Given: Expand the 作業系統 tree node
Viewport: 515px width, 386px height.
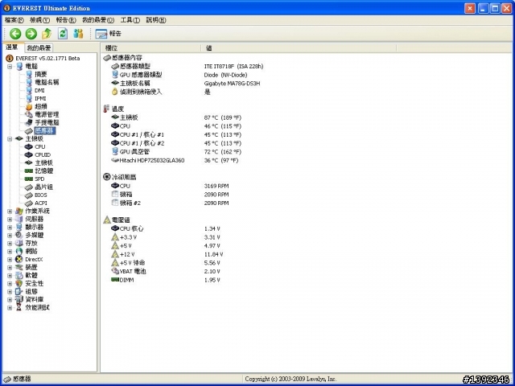Looking at the screenshot, I should (x=10, y=211).
